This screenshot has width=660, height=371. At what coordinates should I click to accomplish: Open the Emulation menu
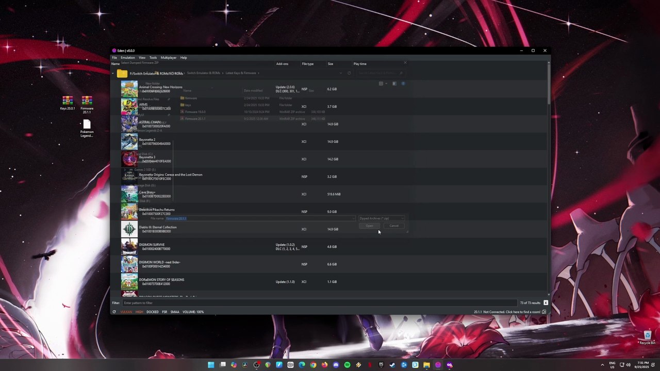(x=127, y=58)
